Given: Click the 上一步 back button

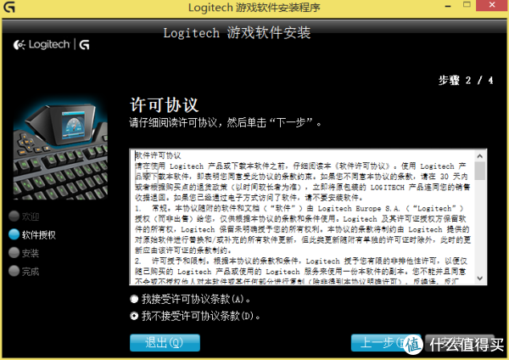Looking at the screenshot, I should [386, 343].
